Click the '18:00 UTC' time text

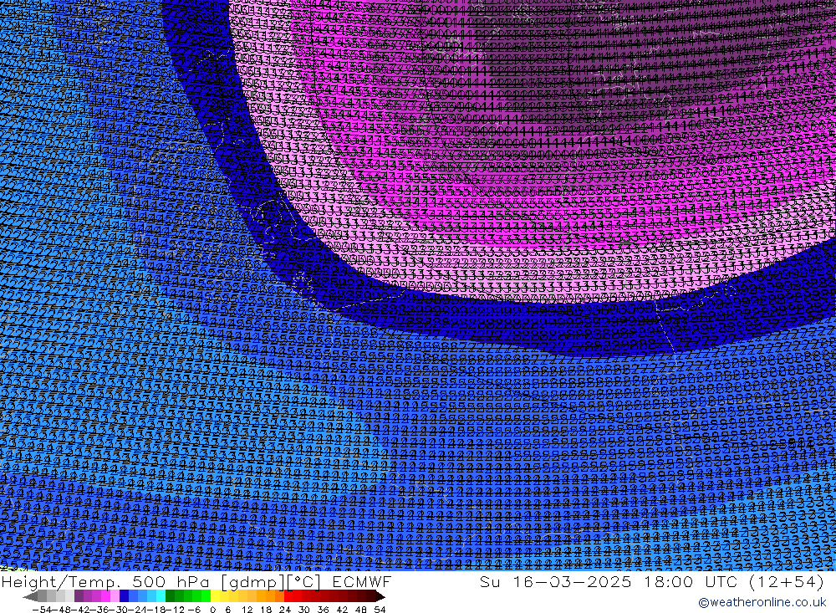691,582
